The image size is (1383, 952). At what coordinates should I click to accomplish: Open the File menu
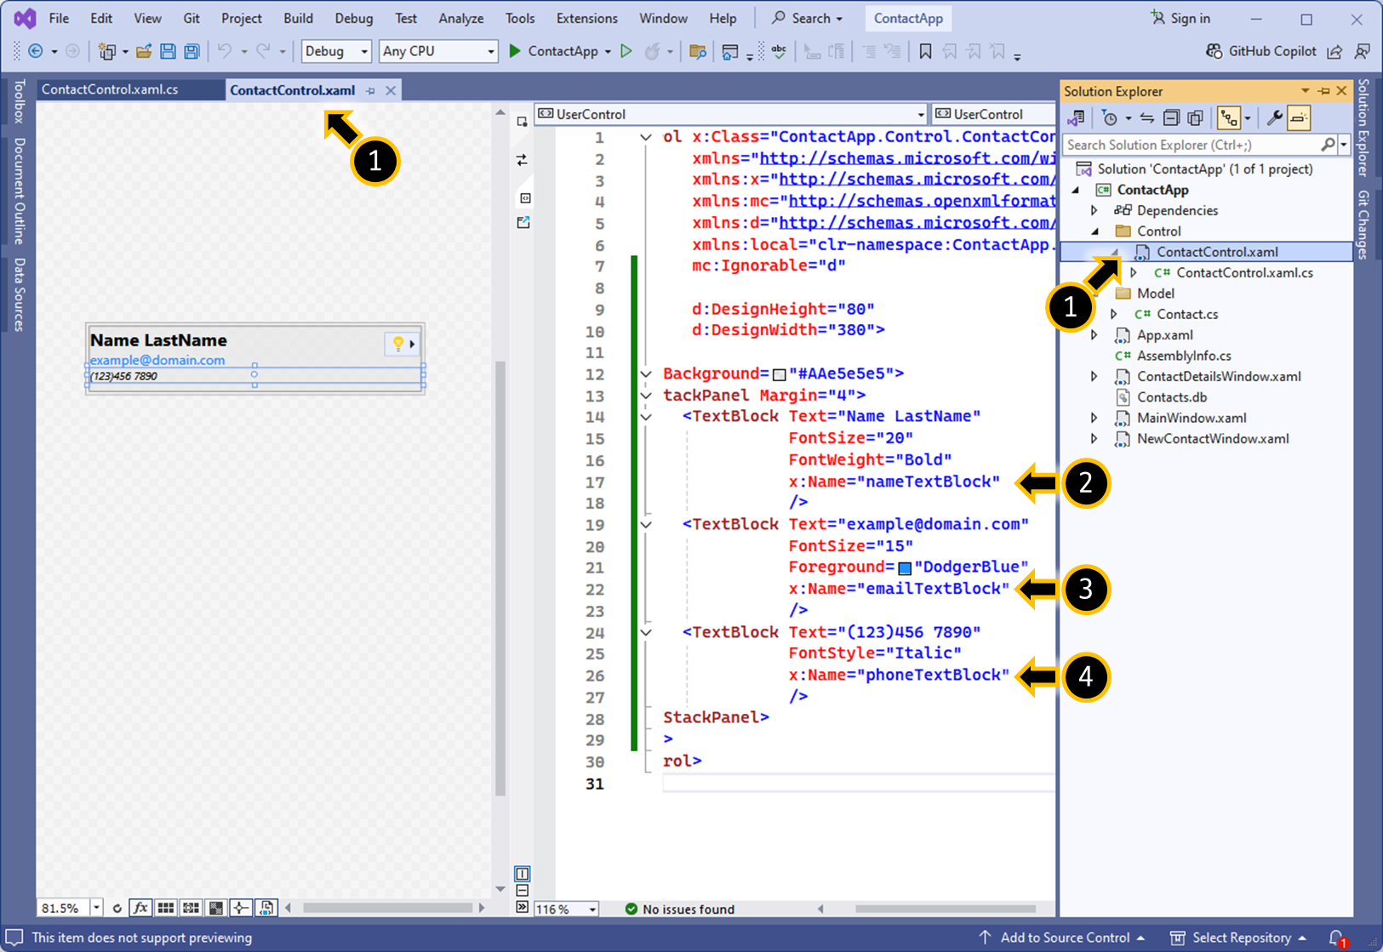pyautogui.click(x=59, y=18)
